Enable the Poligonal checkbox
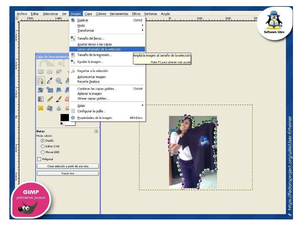 (39, 159)
